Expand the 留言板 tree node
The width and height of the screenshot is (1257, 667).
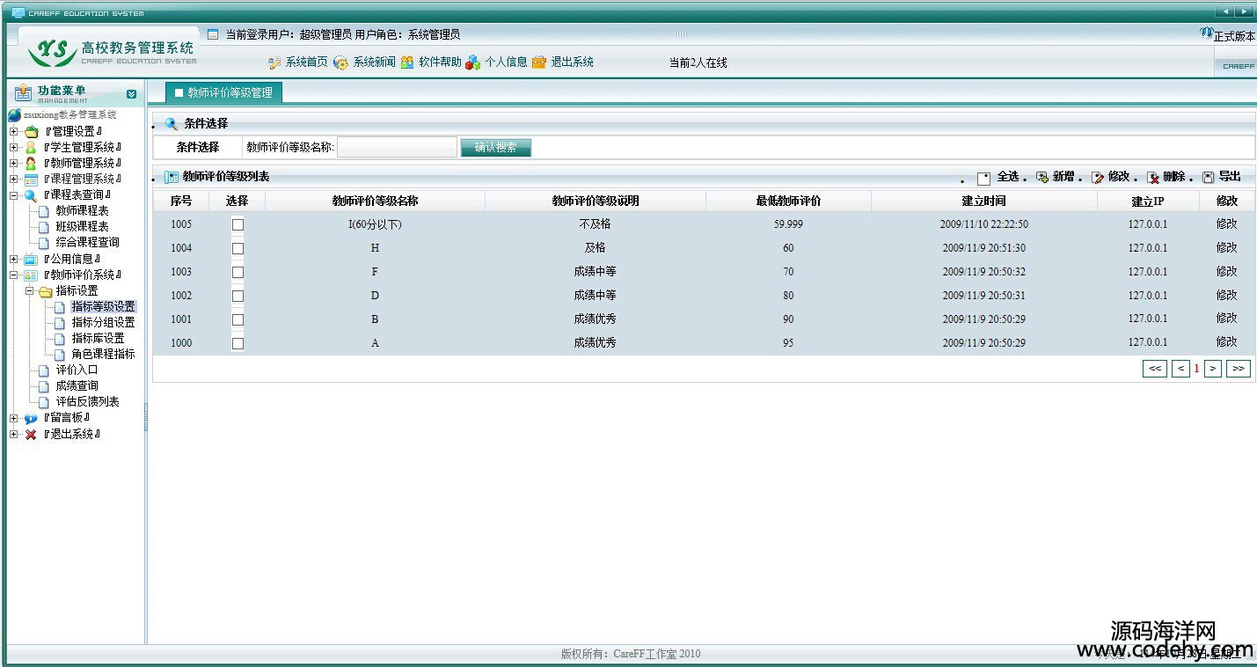click(14, 419)
